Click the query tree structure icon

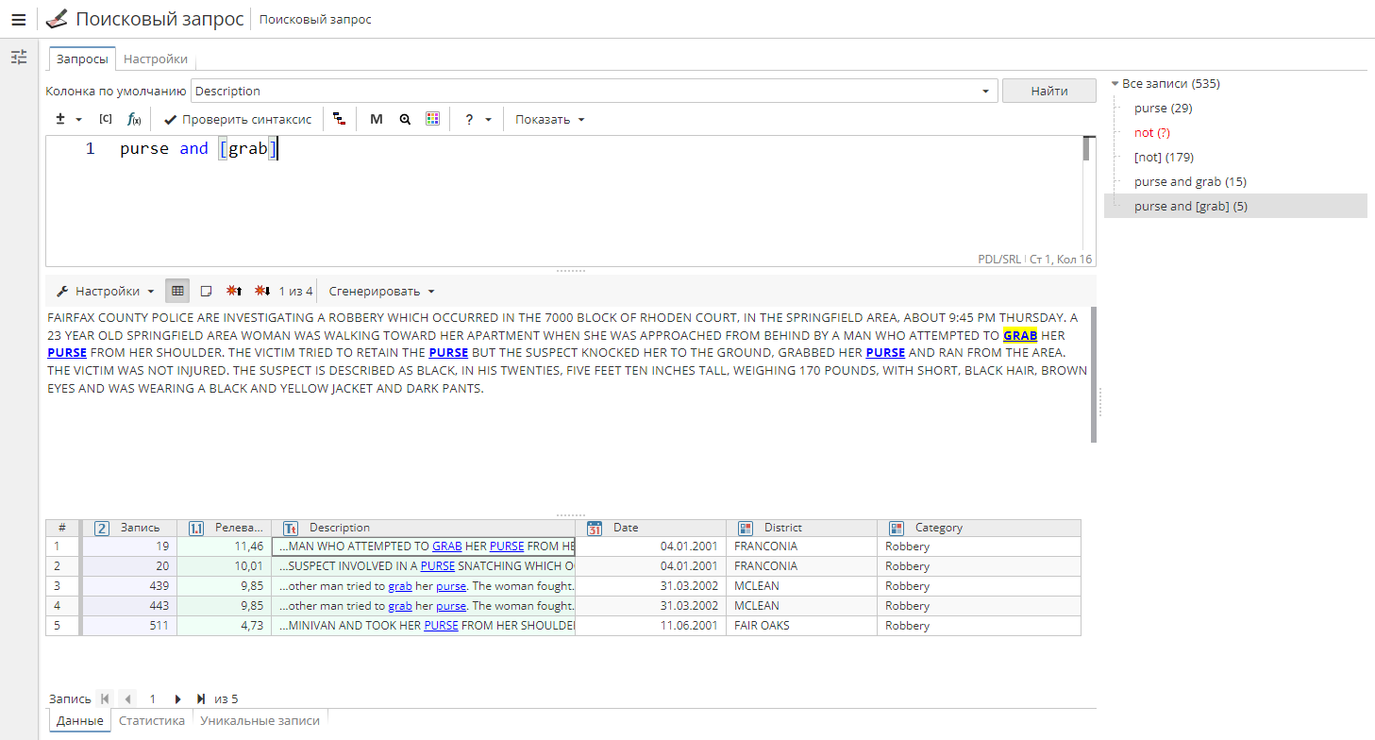[340, 119]
